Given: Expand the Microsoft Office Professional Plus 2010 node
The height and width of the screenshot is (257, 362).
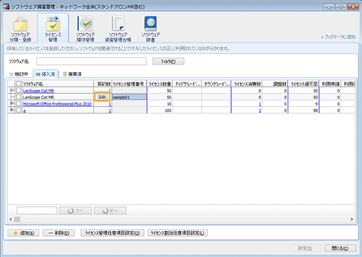Looking at the screenshot, I should [x=12, y=103].
